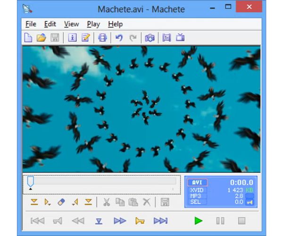The width and height of the screenshot is (283, 236).
Task: Click the timeline slider handle
Action: (31, 182)
